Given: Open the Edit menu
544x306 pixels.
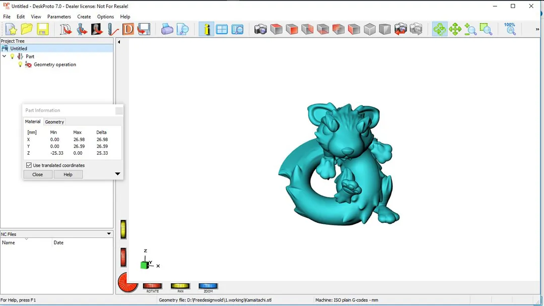Looking at the screenshot, I should [x=21, y=17].
